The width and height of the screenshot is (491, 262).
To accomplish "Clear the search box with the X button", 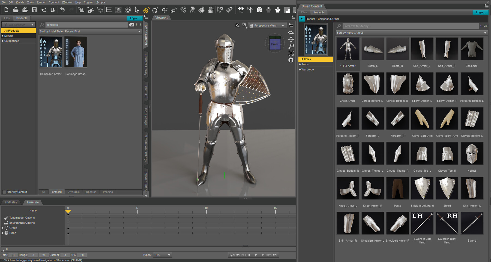I will click(x=132, y=24).
